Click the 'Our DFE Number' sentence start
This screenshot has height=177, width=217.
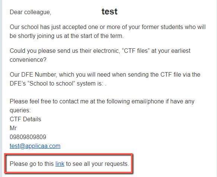coord(33,75)
